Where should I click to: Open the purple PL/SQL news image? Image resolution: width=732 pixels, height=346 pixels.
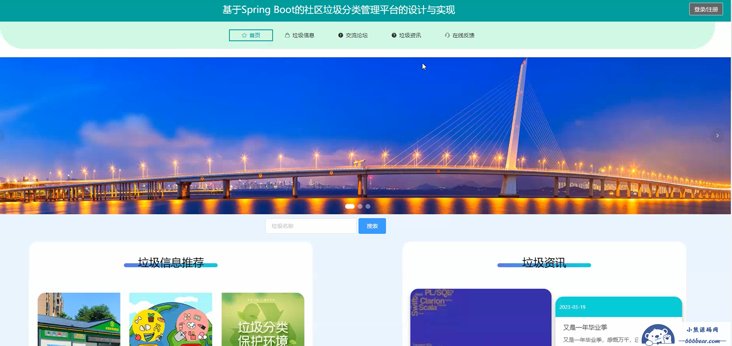pos(481,318)
